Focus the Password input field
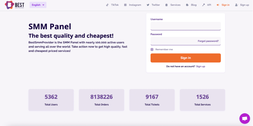The height and width of the screenshot is (126, 253). [174, 41]
